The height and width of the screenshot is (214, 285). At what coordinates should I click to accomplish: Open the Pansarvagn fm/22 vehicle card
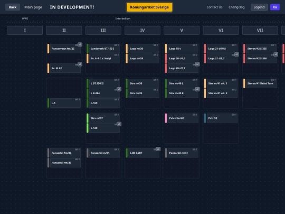coord(64,49)
